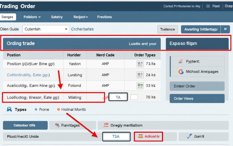The width and height of the screenshot is (233, 146).
Task: Click the icon button right of Avarting Infdentagy
Action: pyautogui.click(x=225, y=29)
